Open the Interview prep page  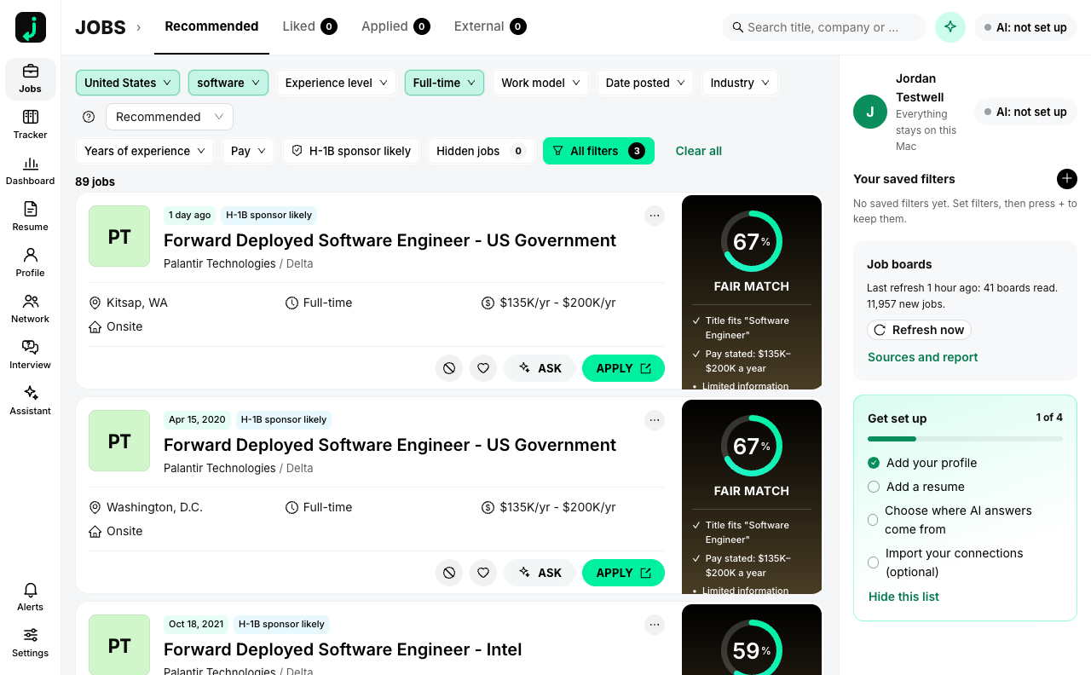(x=31, y=355)
